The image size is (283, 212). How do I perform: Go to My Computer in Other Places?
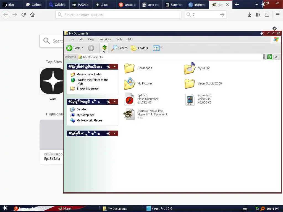[x=85, y=115]
